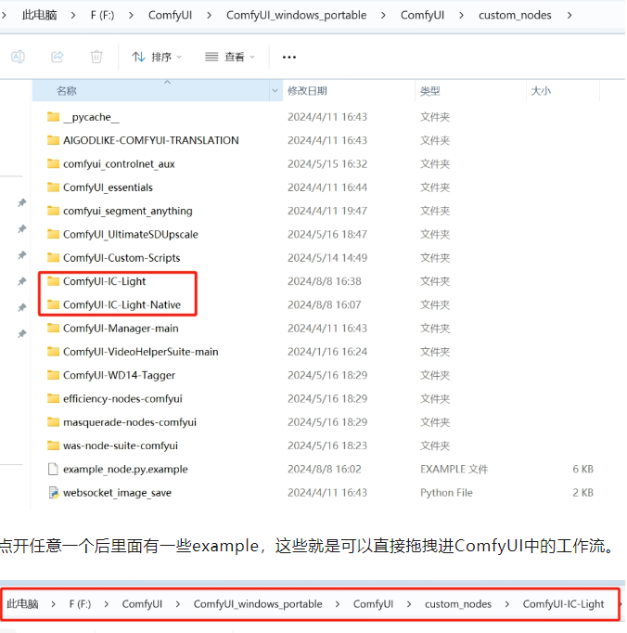Select the example_node.py.example file icon
The width and height of the screenshot is (627, 633).
53,469
